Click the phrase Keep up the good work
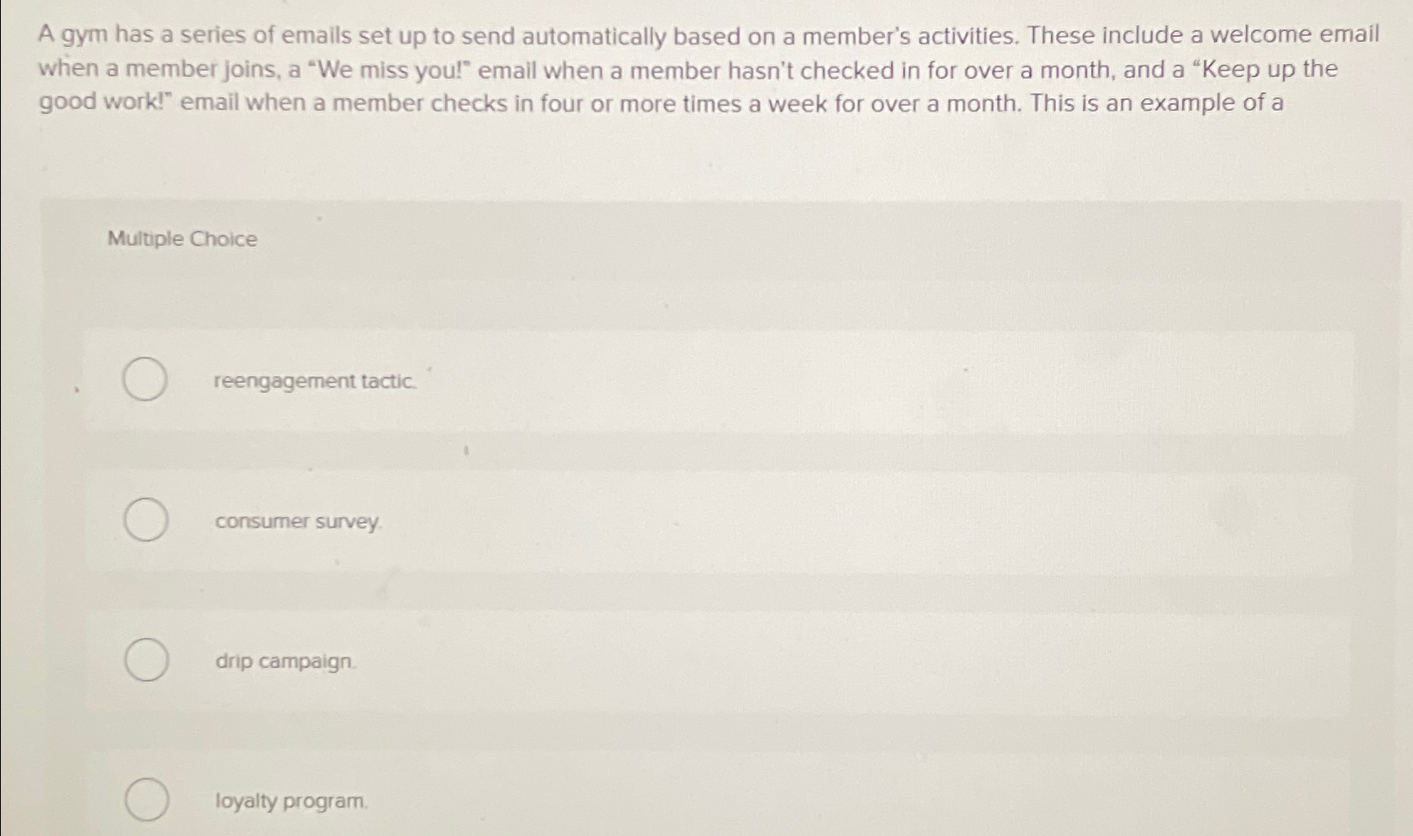The image size is (1413, 836). coord(1259,70)
